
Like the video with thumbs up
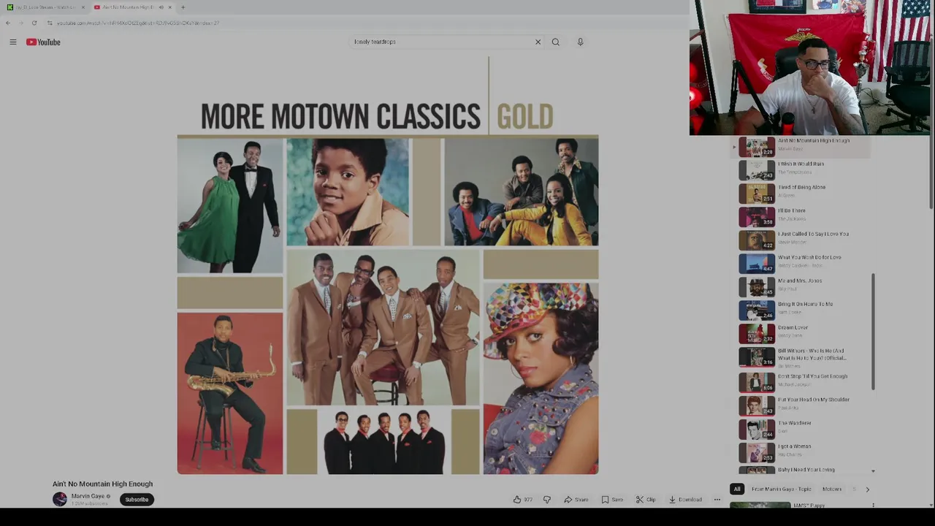click(x=522, y=500)
